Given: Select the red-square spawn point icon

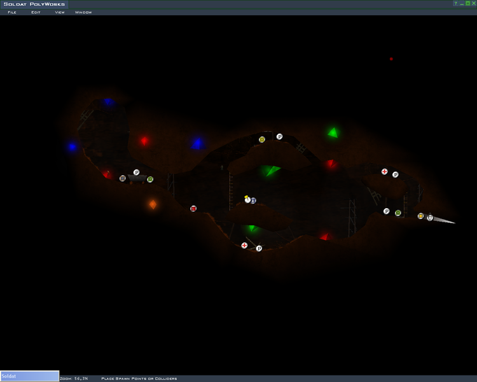Looking at the screenshot, I should click(193, 208).
